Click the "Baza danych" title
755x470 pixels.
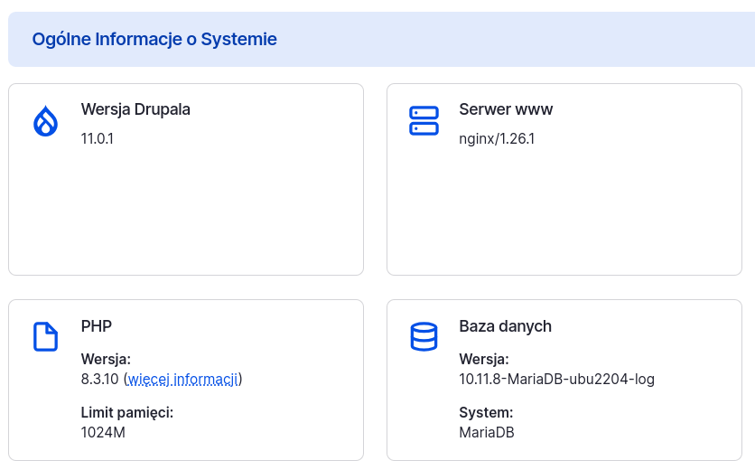[506, 326]
